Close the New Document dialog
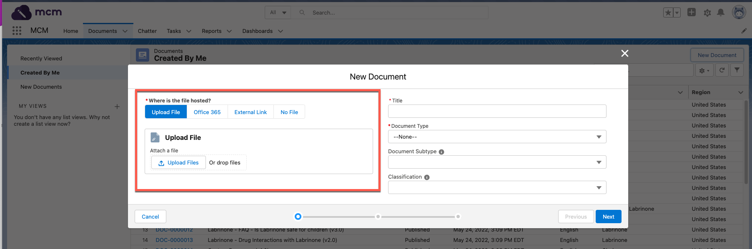752x249 pixels. pos(624,53)
